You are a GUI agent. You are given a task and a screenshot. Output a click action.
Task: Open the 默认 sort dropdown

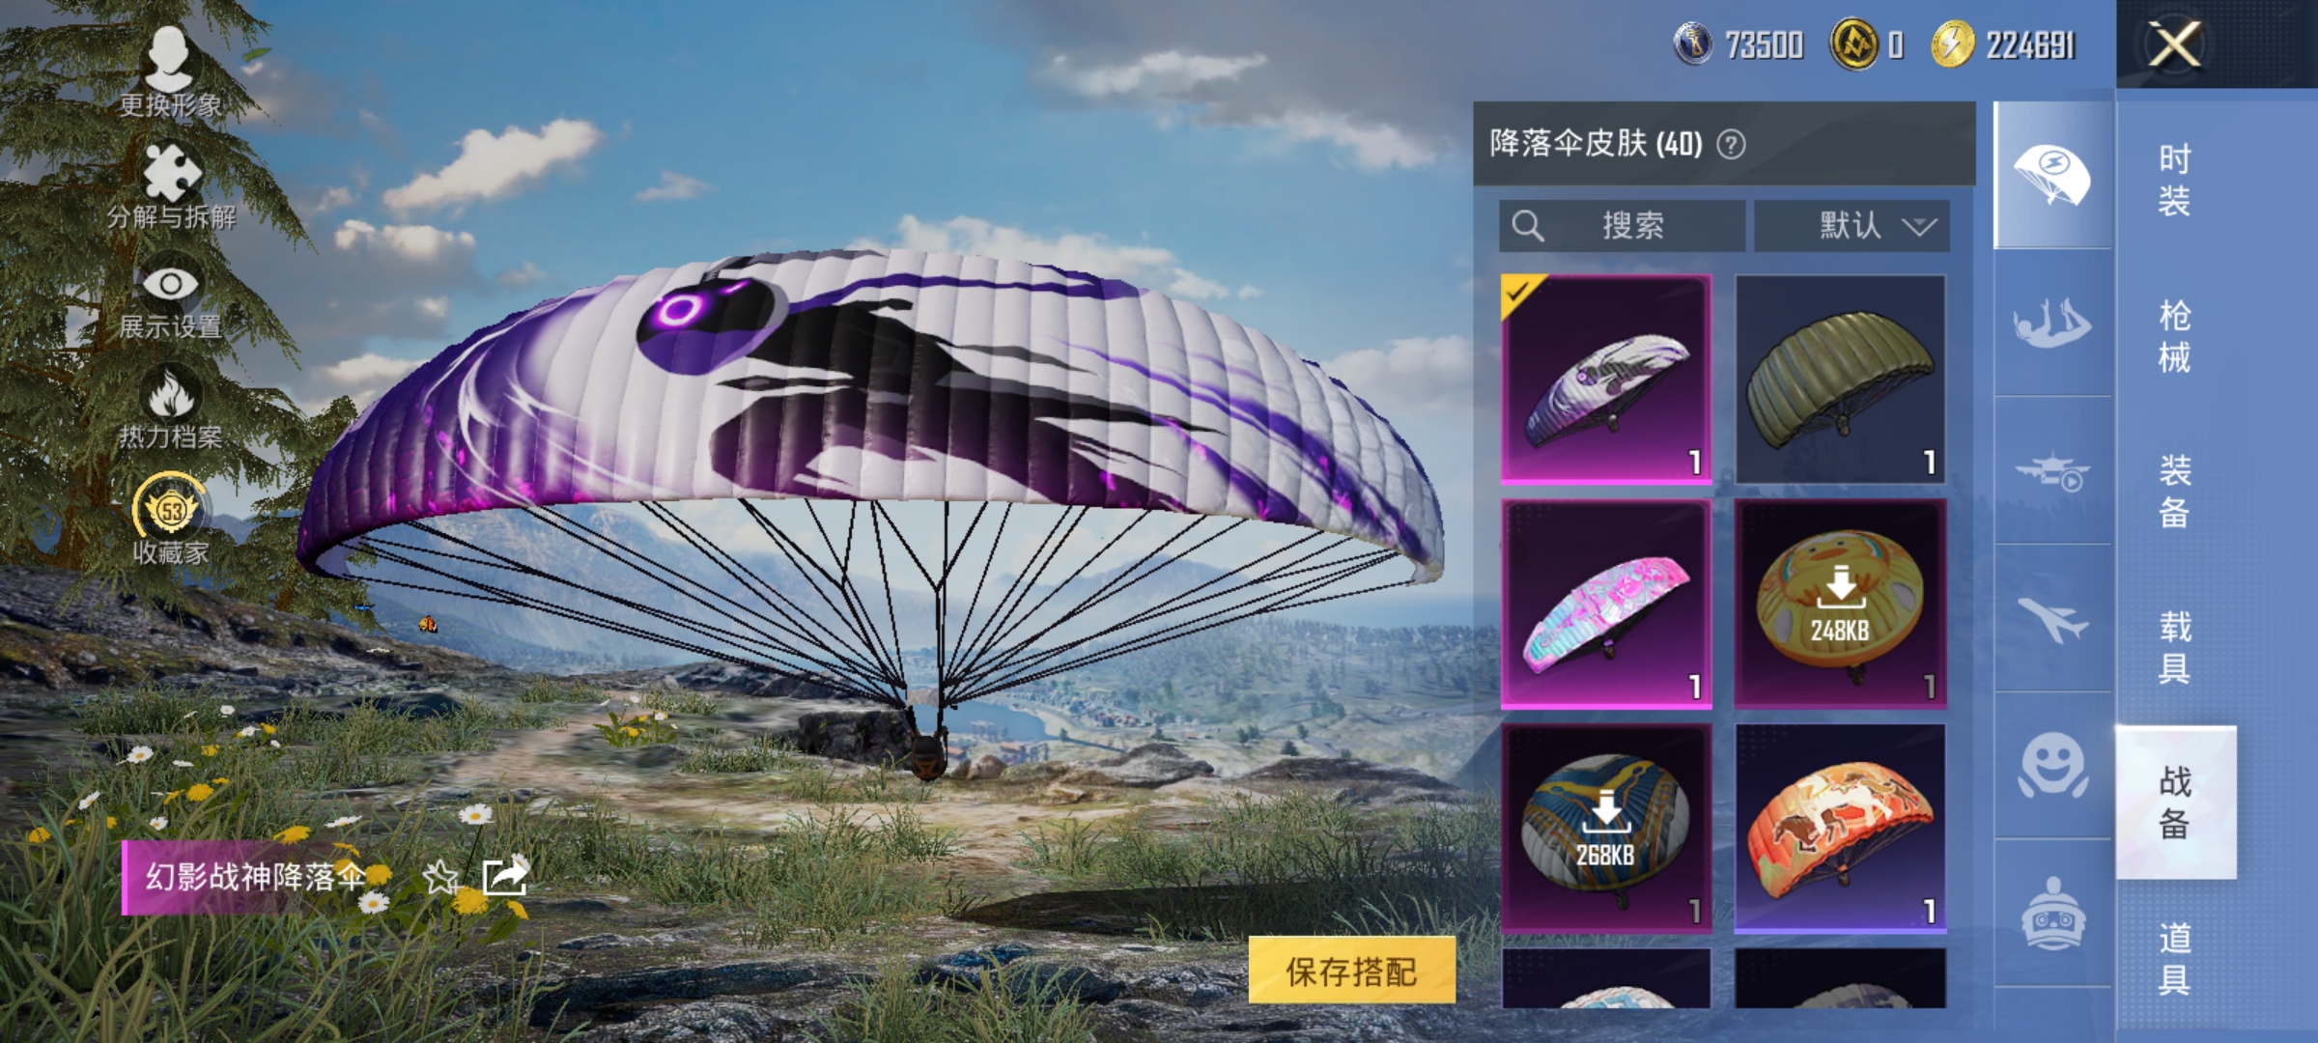[x=1852, y=226]
